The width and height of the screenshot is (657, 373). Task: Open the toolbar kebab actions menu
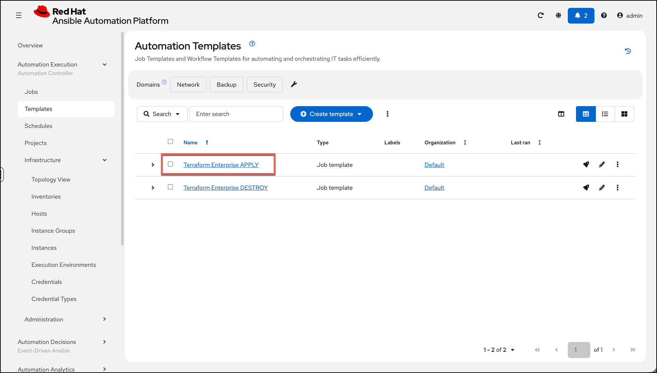click(x=387, y=114)
